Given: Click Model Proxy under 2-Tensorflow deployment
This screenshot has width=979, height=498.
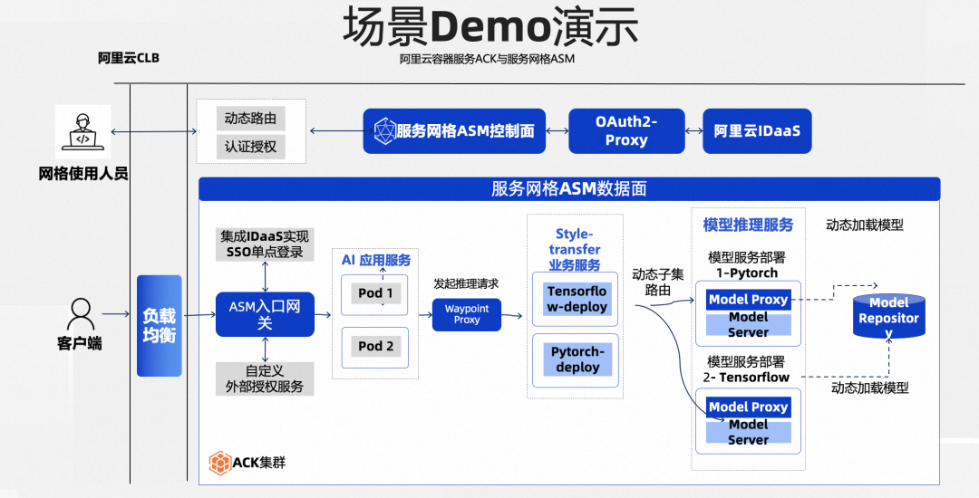Looking at the screenshot, I should 749,407.
